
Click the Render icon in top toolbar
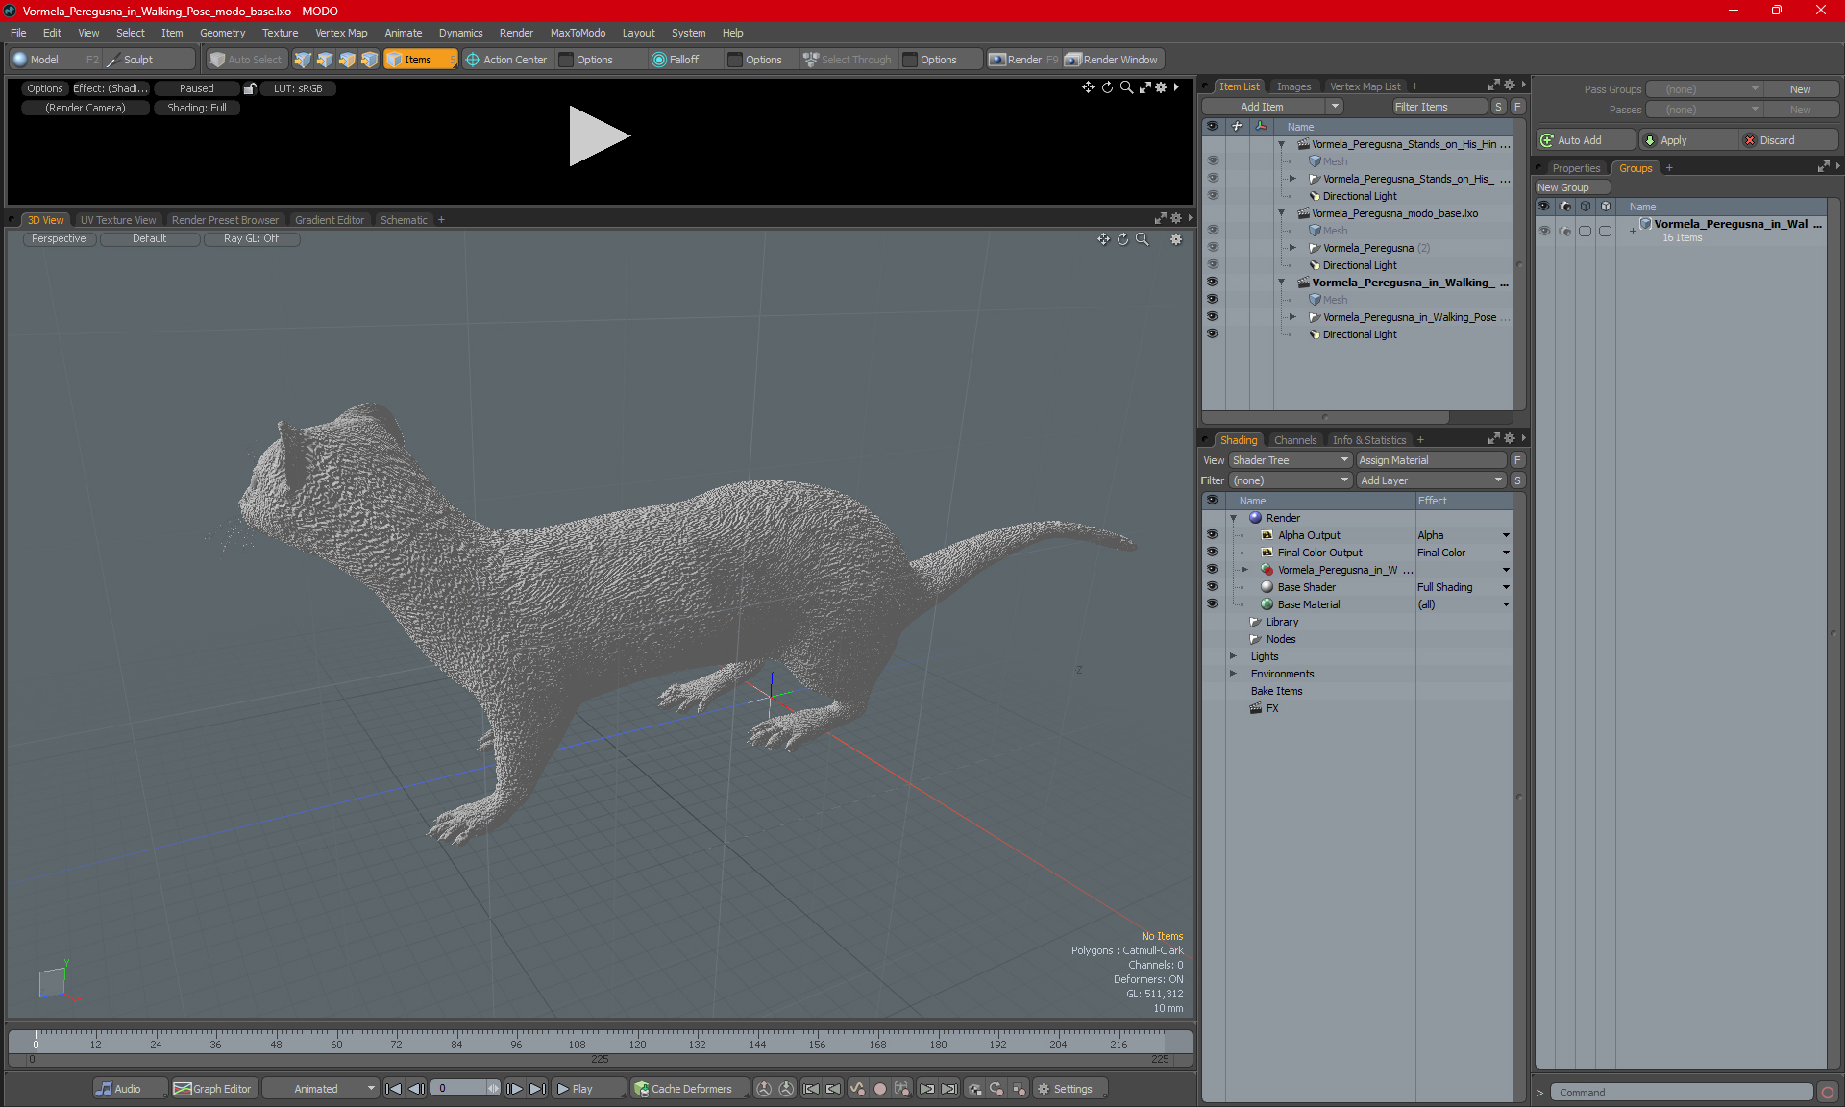(x=1021, y=58)
